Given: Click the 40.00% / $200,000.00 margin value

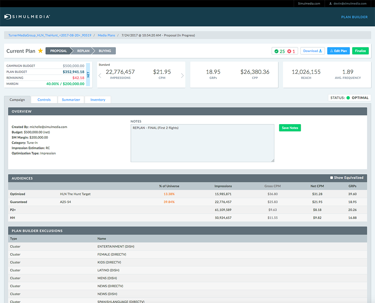Looking at the screenshot, I should [x=65, y=84].
